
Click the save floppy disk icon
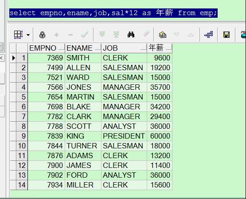[226, 35]
